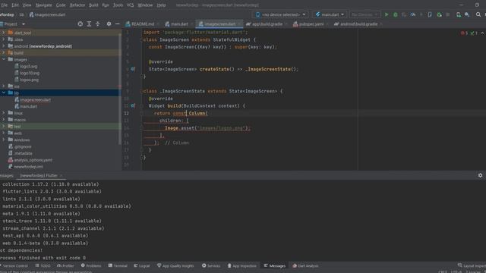The height and width of the screenshot is (273, 486).
Task: Open the File menu
Action: click(4, 5)
